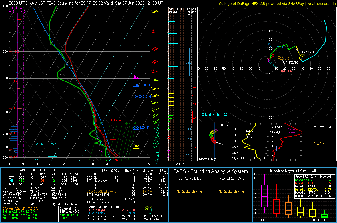Click the 0 C=12045' freezing level label

[x=141, y=128]
